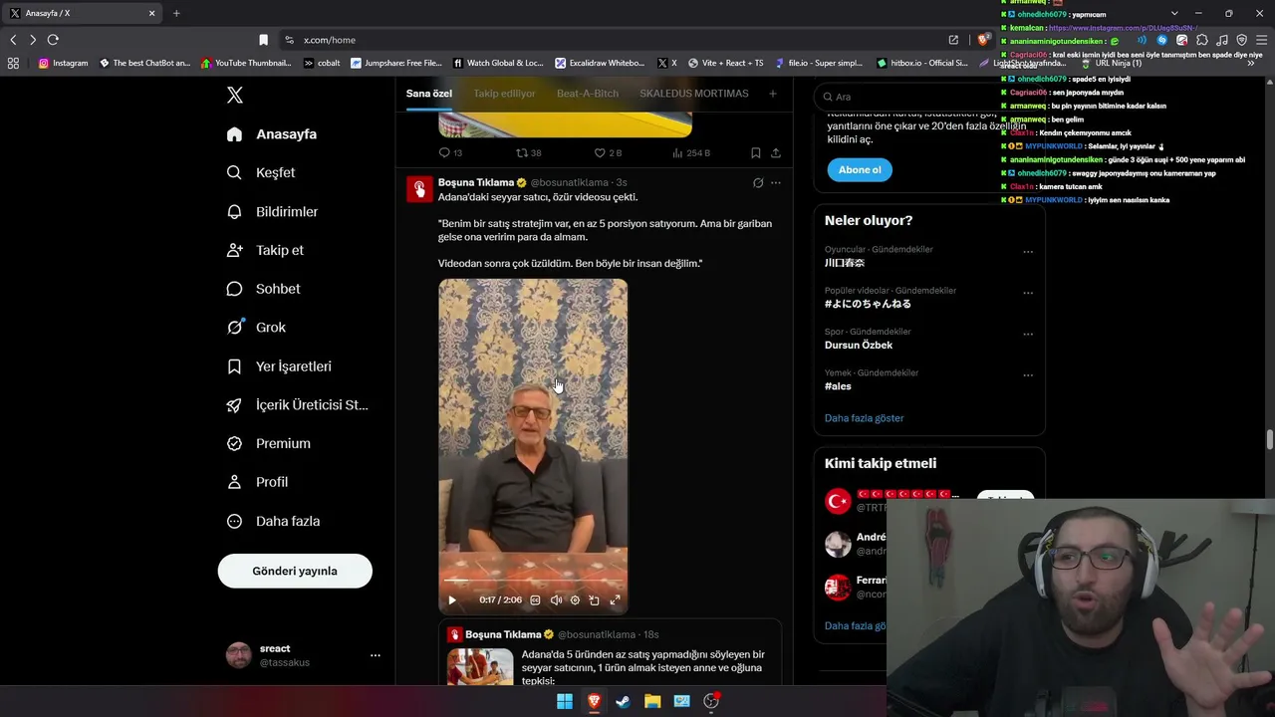This screenshot has height=717, width=1275.
Task: Open the quoted Boşuna Tıklama post thumbnail
Action: click(x=480, y=666)
